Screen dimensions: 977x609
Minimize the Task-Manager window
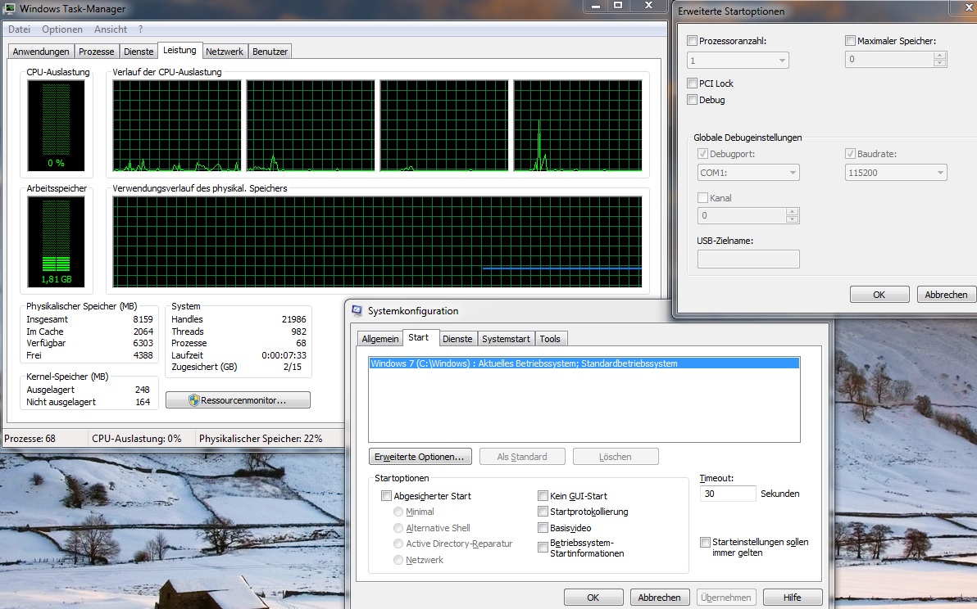(x=595, y=6)
